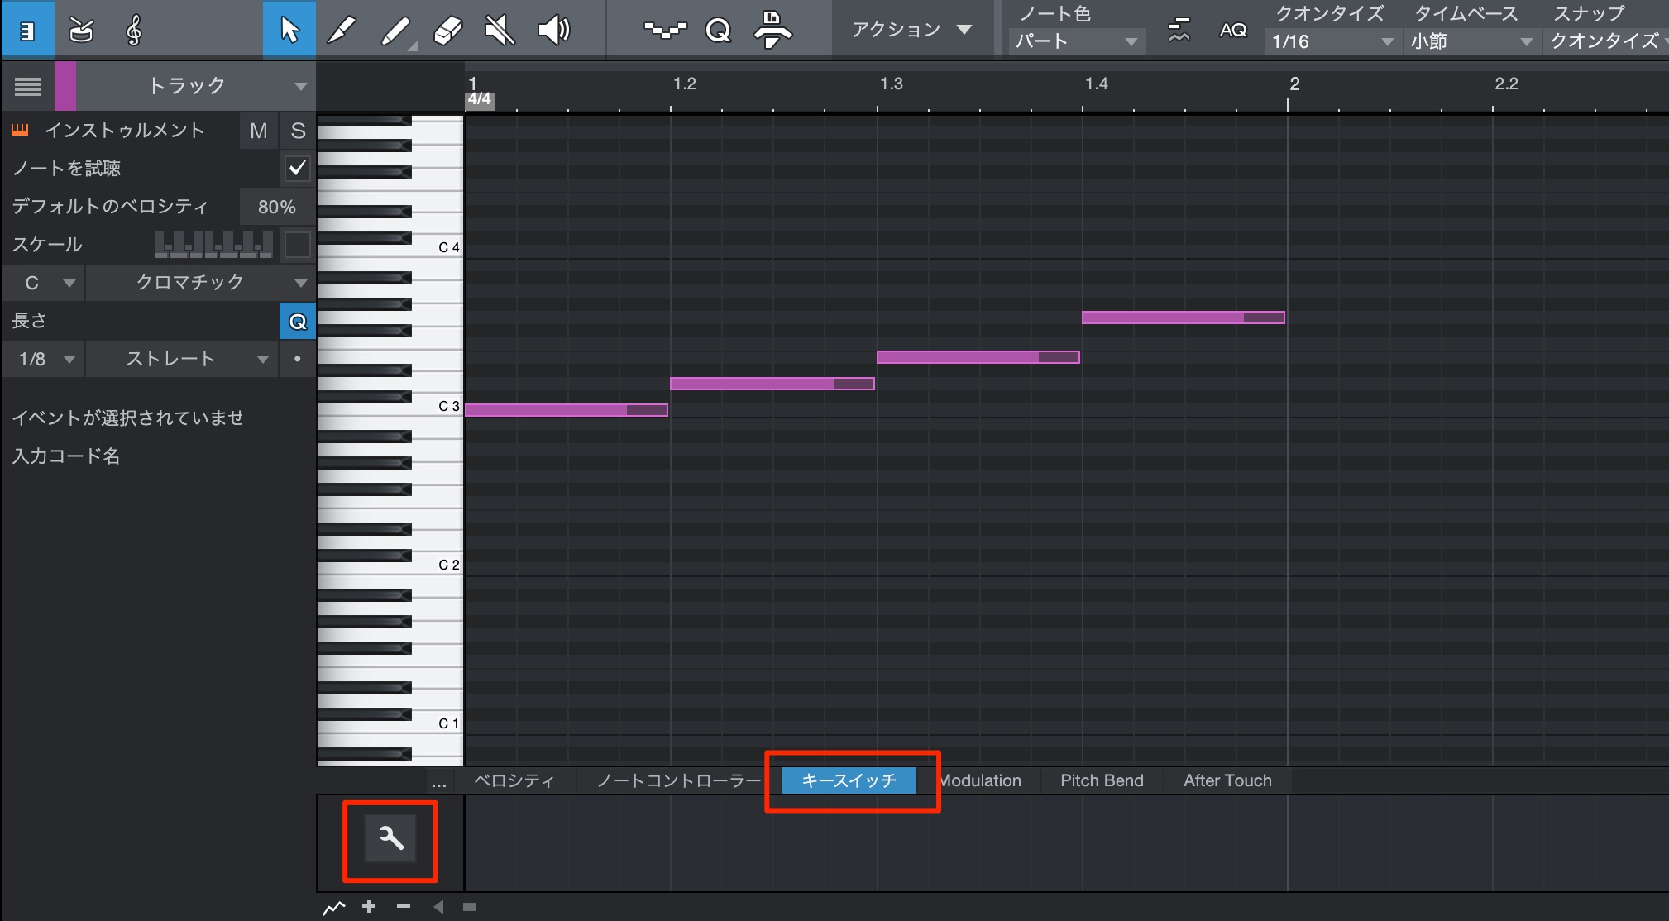This screenshot has width=1669, height=921.
Task: Click the purple track color swatch
Action: 65,86
